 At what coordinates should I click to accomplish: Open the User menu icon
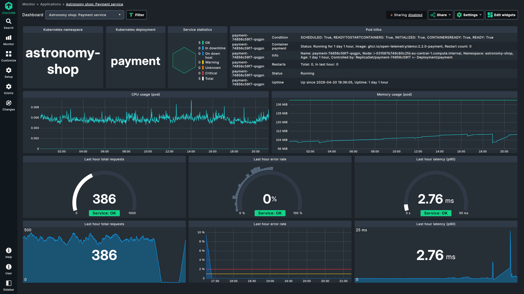point(8,267)
